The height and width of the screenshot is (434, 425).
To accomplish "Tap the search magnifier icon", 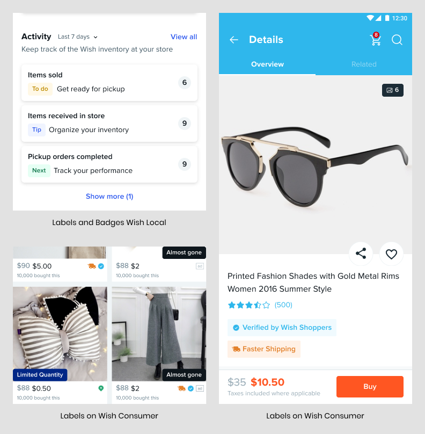I will pyautogui.click(x=397, y=40).
